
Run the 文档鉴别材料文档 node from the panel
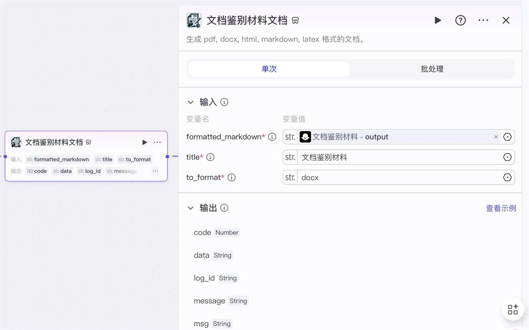tap(438, 20)
